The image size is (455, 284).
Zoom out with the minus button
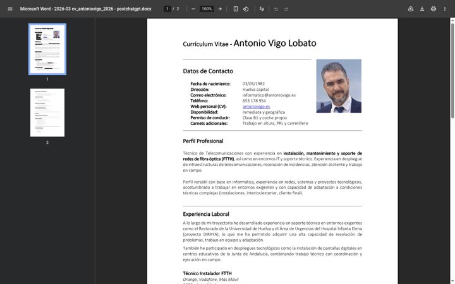point(193,9)
